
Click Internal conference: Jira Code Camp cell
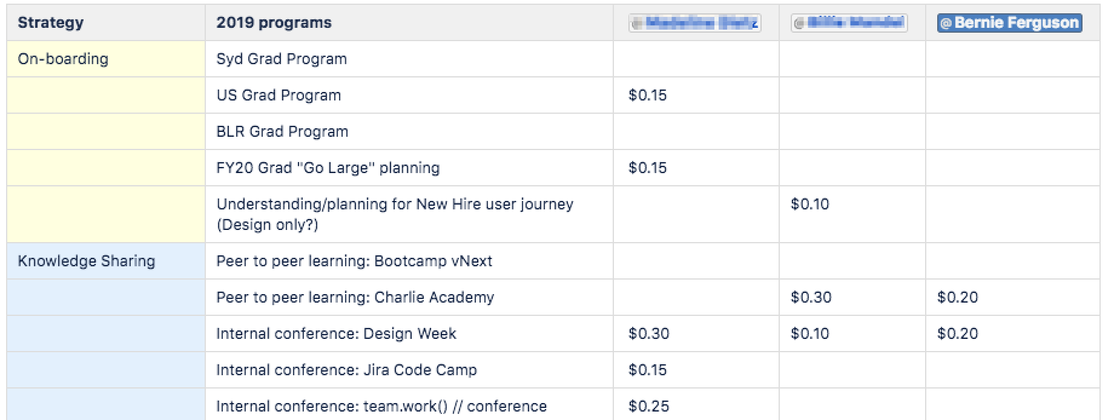click(409, 370)
